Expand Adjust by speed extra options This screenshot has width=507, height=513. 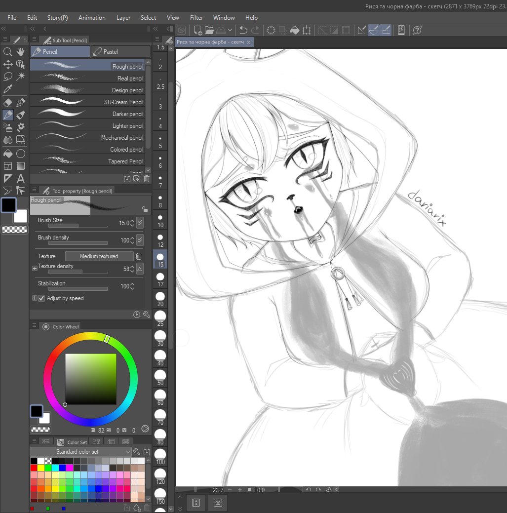pyautogui.click(x=35, y=298)
